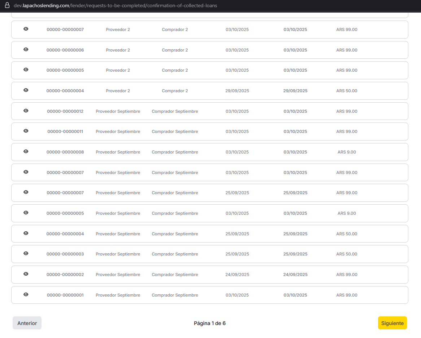The image size is (421, 338).
Task: Click eye icon for invoice 00000-00000002
Action: [26, 274]
